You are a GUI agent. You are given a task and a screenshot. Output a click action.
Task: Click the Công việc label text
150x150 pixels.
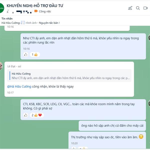(x=45, y=11)
